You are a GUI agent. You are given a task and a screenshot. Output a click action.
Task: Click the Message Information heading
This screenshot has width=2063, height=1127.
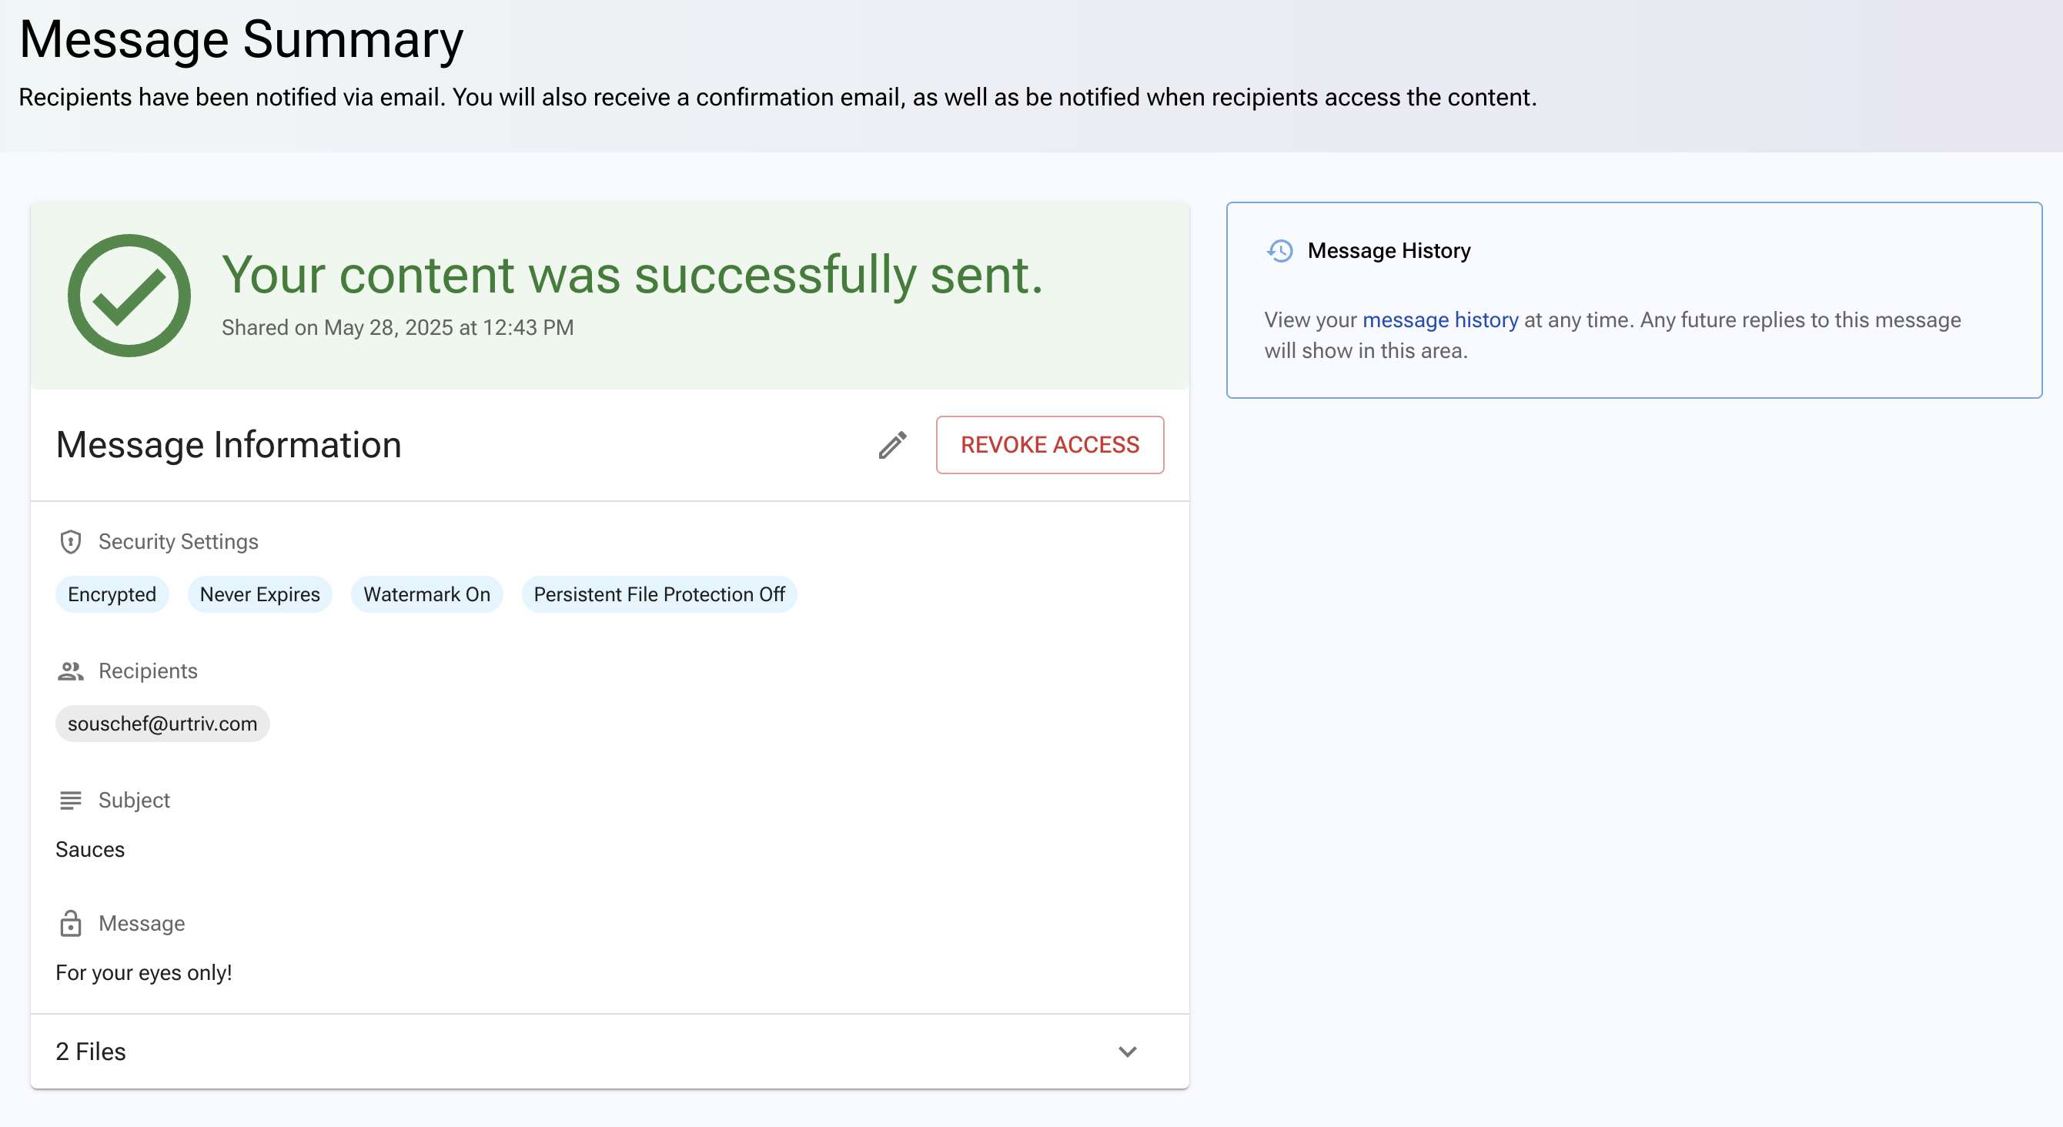click(229, 444)
